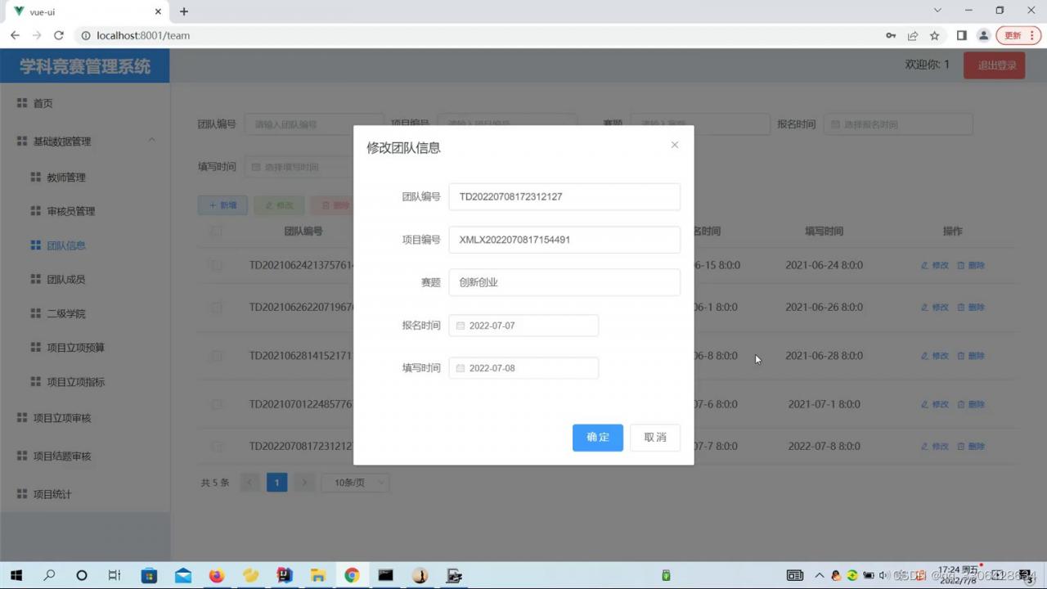This screenshot has width=1047, height=589.
Task: Bookmark this page with the star icon
Action: pyautogui.click(x=934, y=35)
